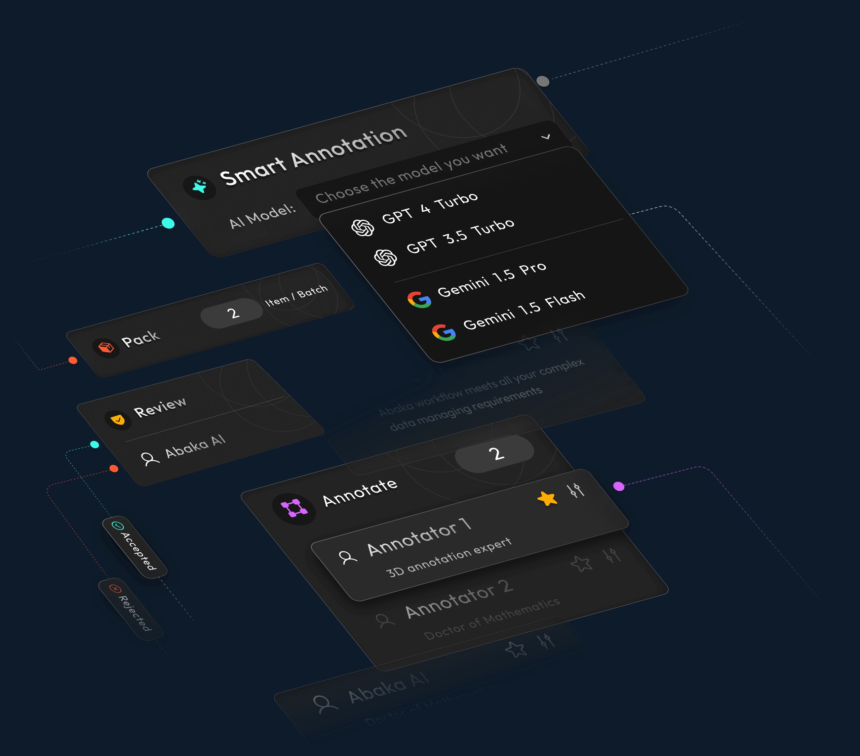Select GPT 4 Turbo from the model list

coord(430,208)
